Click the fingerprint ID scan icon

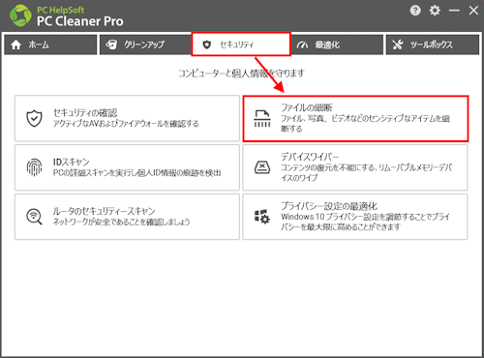click(x=34, y=167)
